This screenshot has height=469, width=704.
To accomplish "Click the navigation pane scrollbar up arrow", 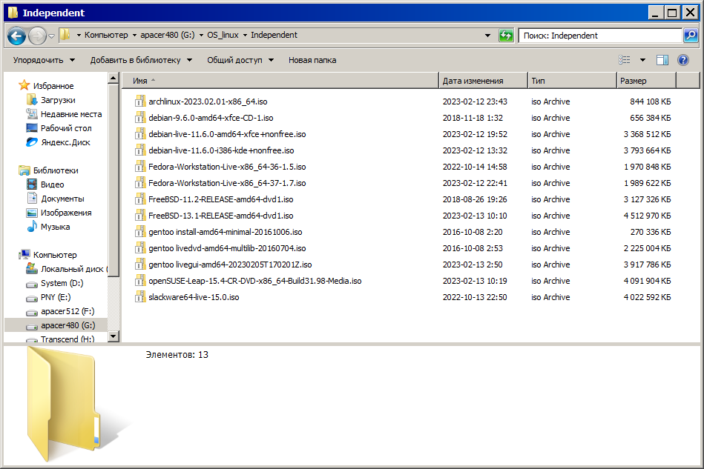I will pyautogui.click(x=114, y=79).
